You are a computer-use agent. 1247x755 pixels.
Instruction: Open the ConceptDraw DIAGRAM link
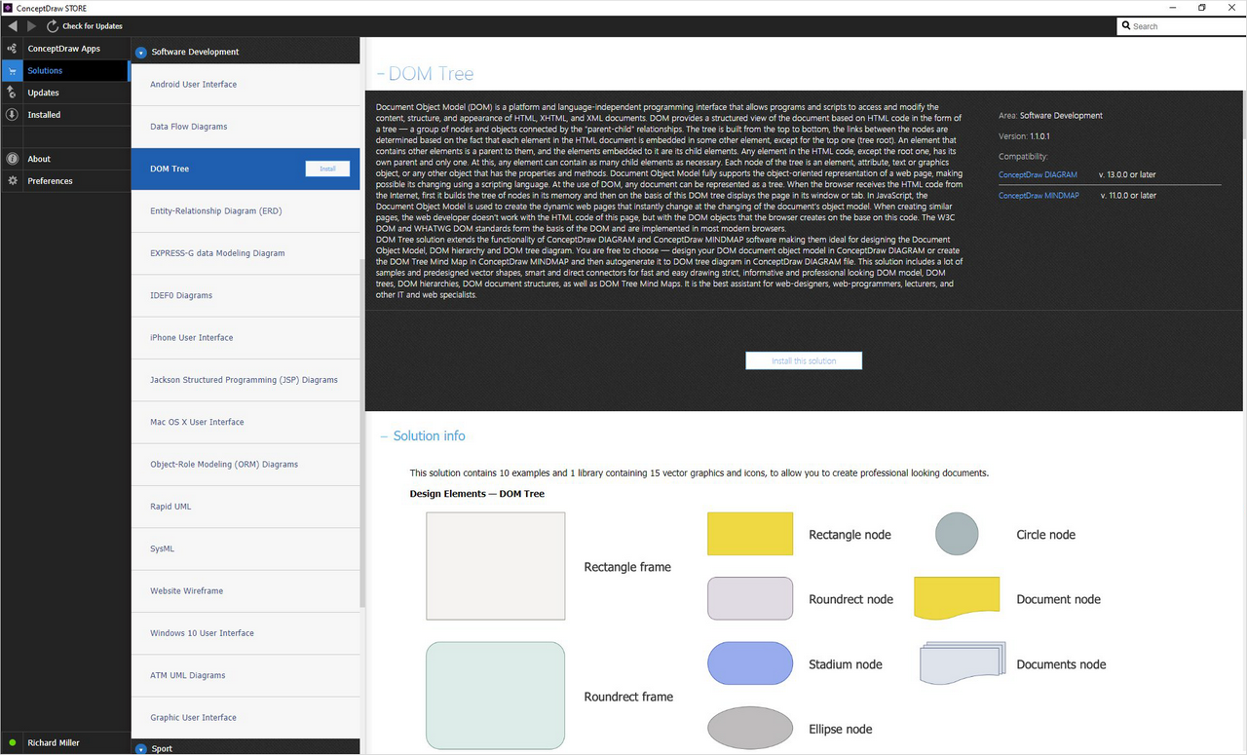[1038, 174]
